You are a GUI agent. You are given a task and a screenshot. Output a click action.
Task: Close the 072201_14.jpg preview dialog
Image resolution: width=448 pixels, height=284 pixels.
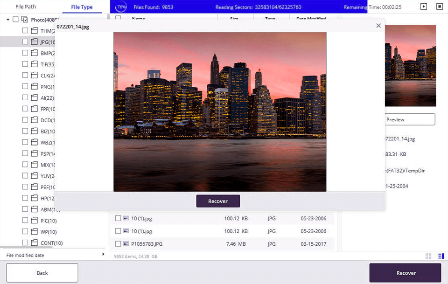[x=378, y=26]
